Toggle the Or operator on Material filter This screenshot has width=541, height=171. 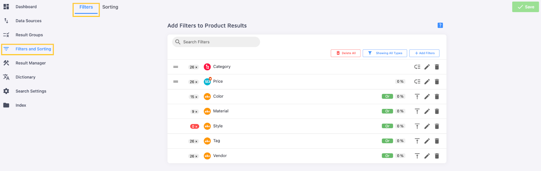tap(387, 111)
